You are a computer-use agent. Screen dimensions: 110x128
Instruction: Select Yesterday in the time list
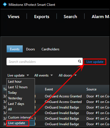[x=21, y=98]
